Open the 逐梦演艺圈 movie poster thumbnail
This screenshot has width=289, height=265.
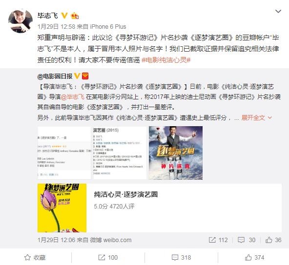(176, 153)
